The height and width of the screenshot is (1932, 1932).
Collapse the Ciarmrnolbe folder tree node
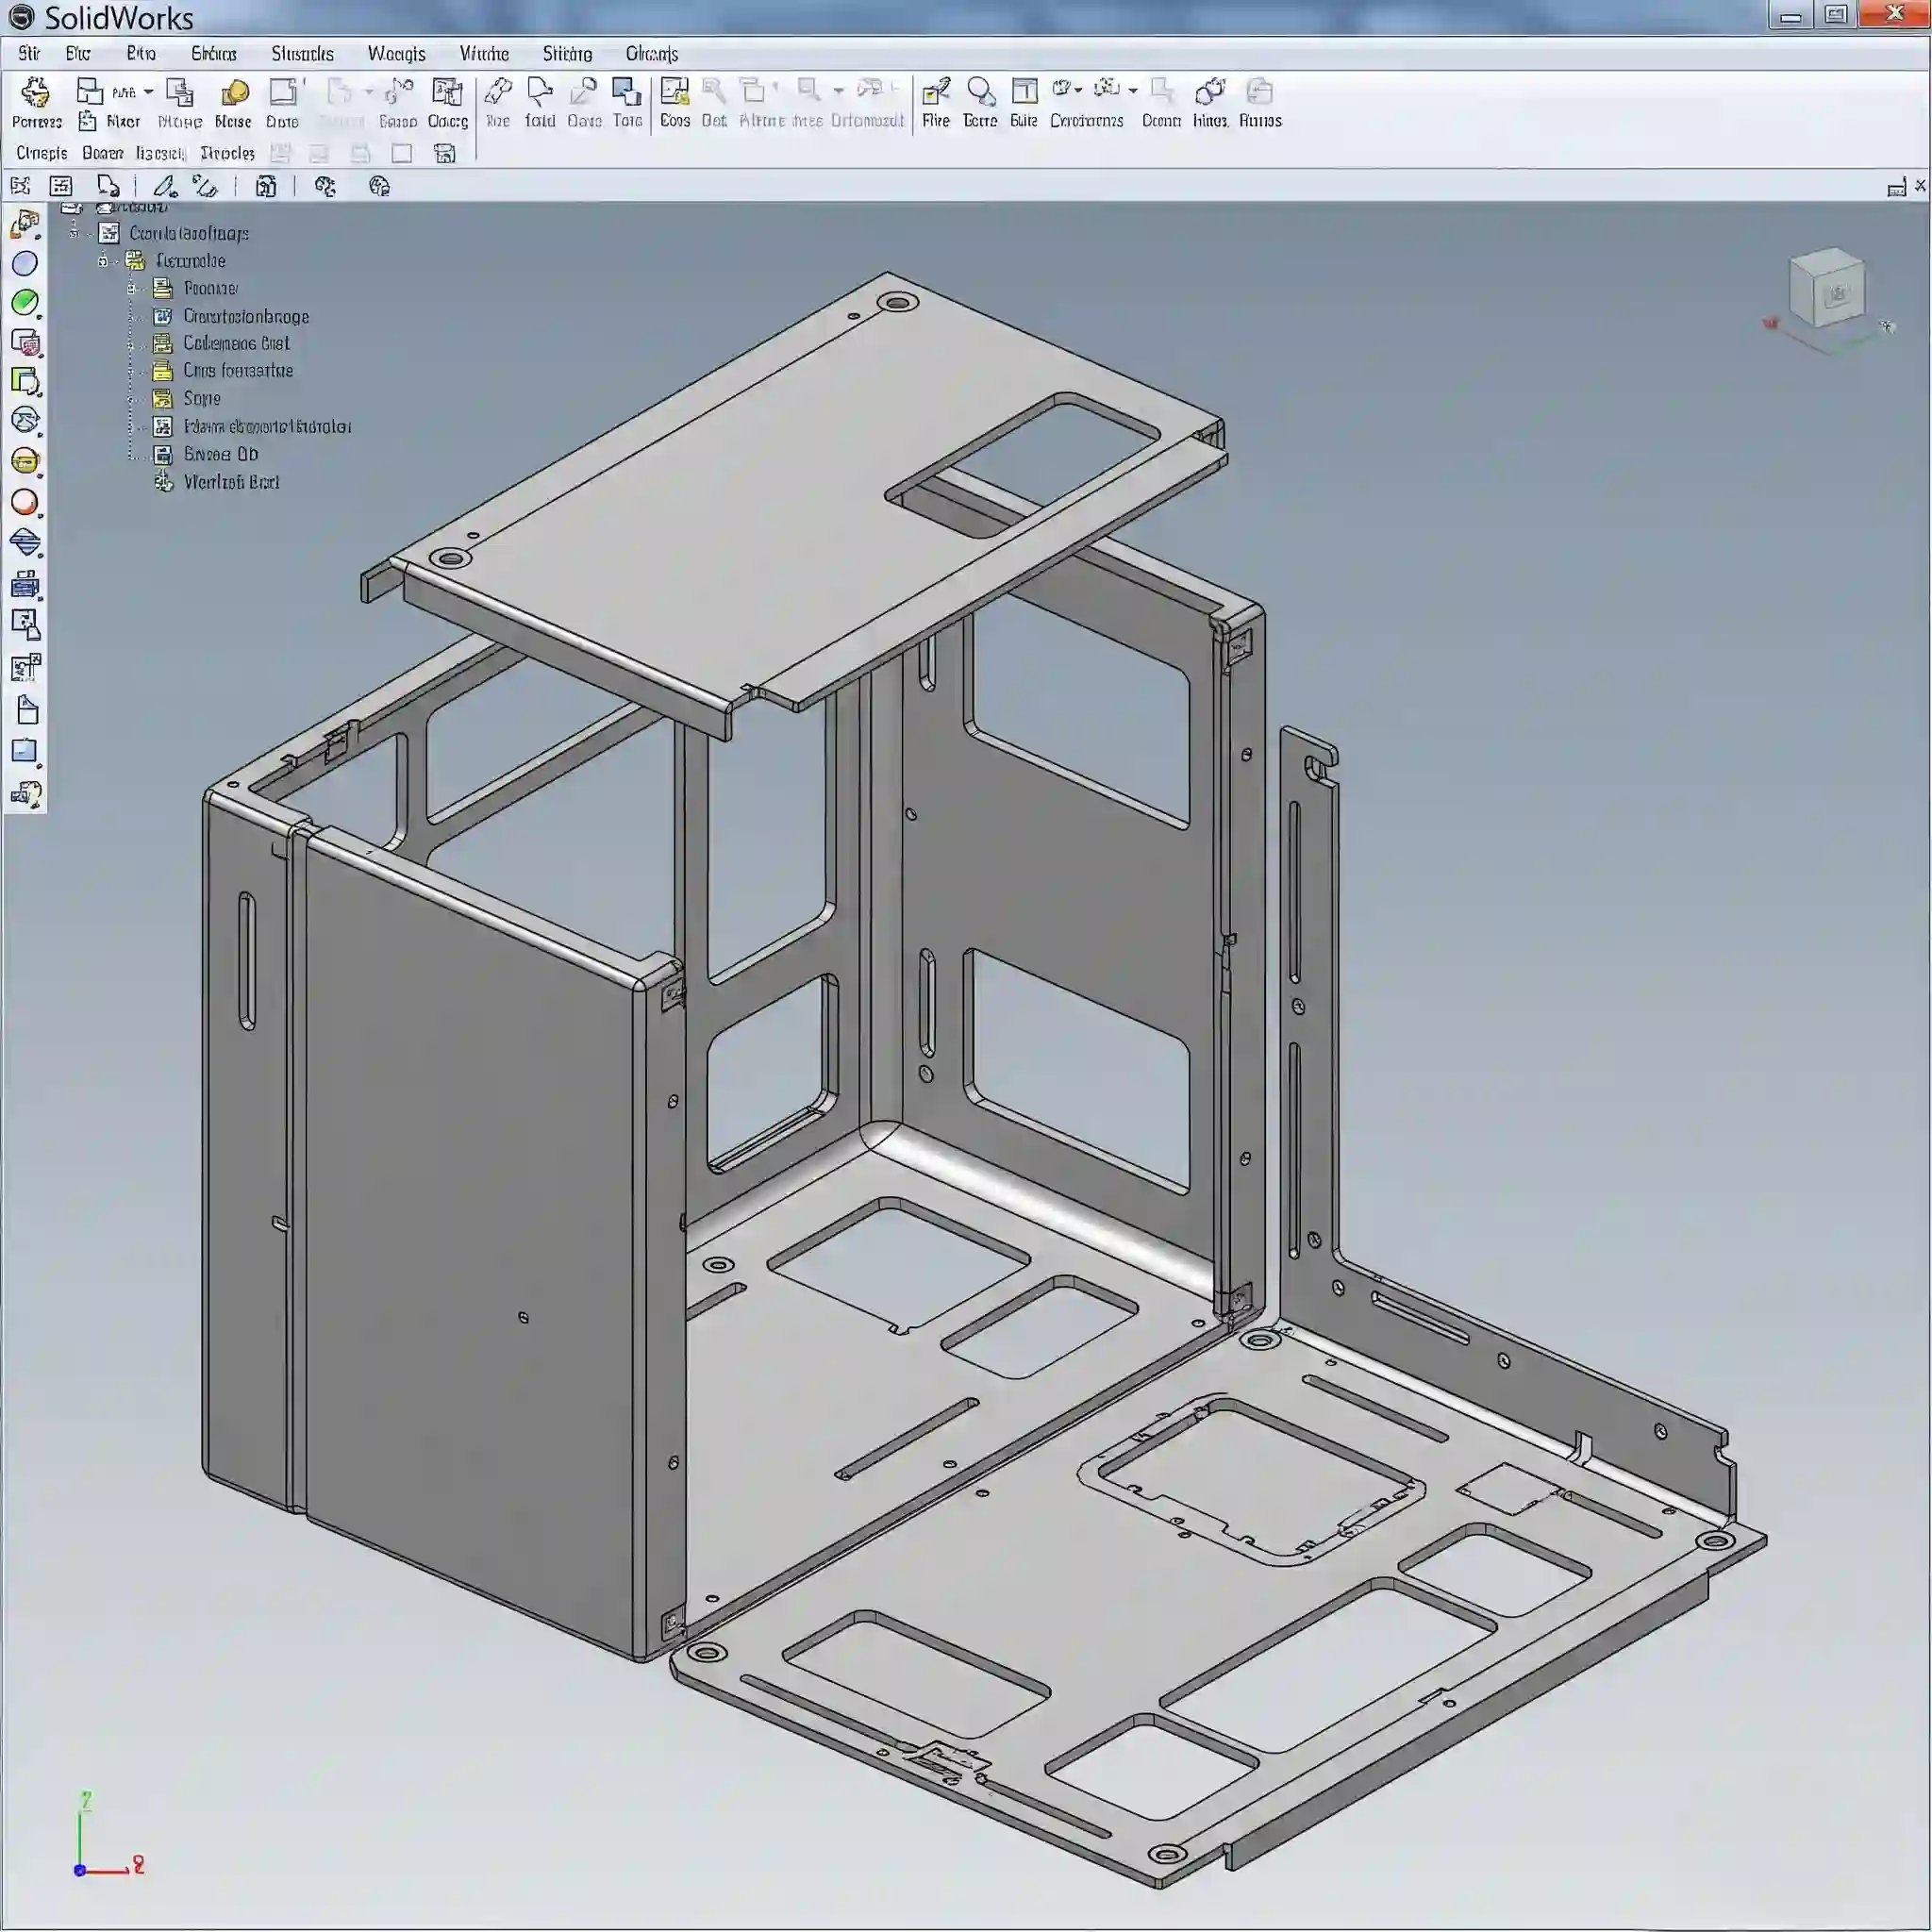click(x=102, y=261)
